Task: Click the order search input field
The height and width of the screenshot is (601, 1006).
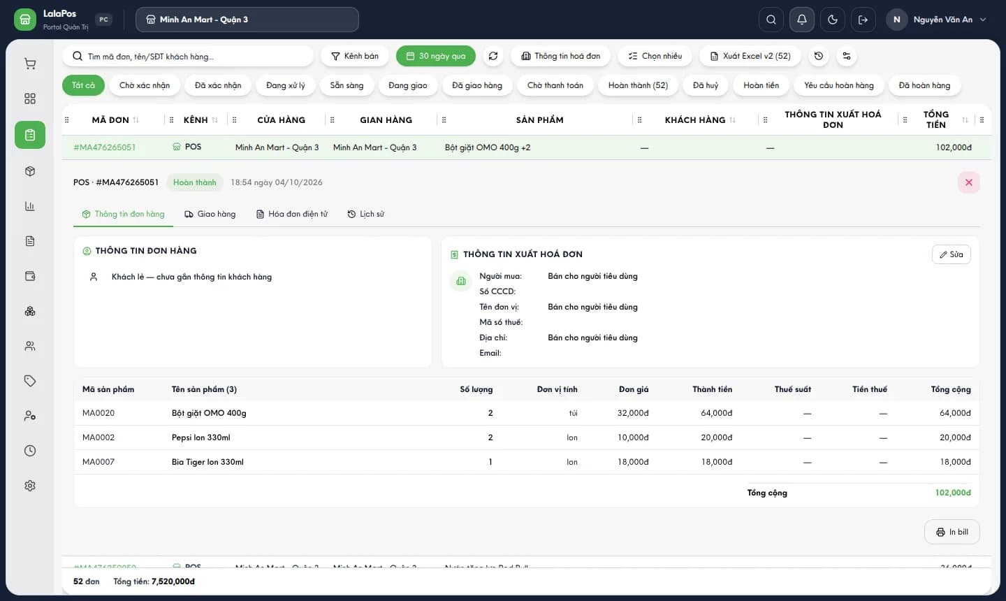Action: (189, 56)
